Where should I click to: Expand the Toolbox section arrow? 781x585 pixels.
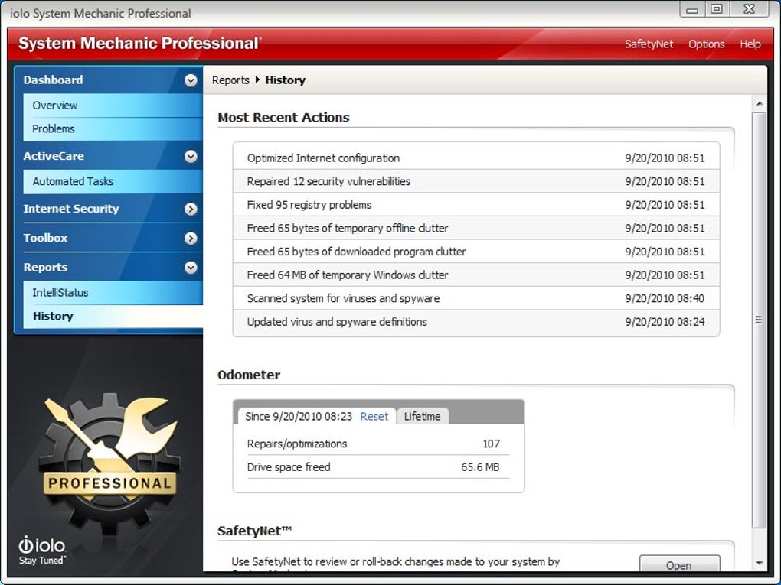click(x=191, y=239)
